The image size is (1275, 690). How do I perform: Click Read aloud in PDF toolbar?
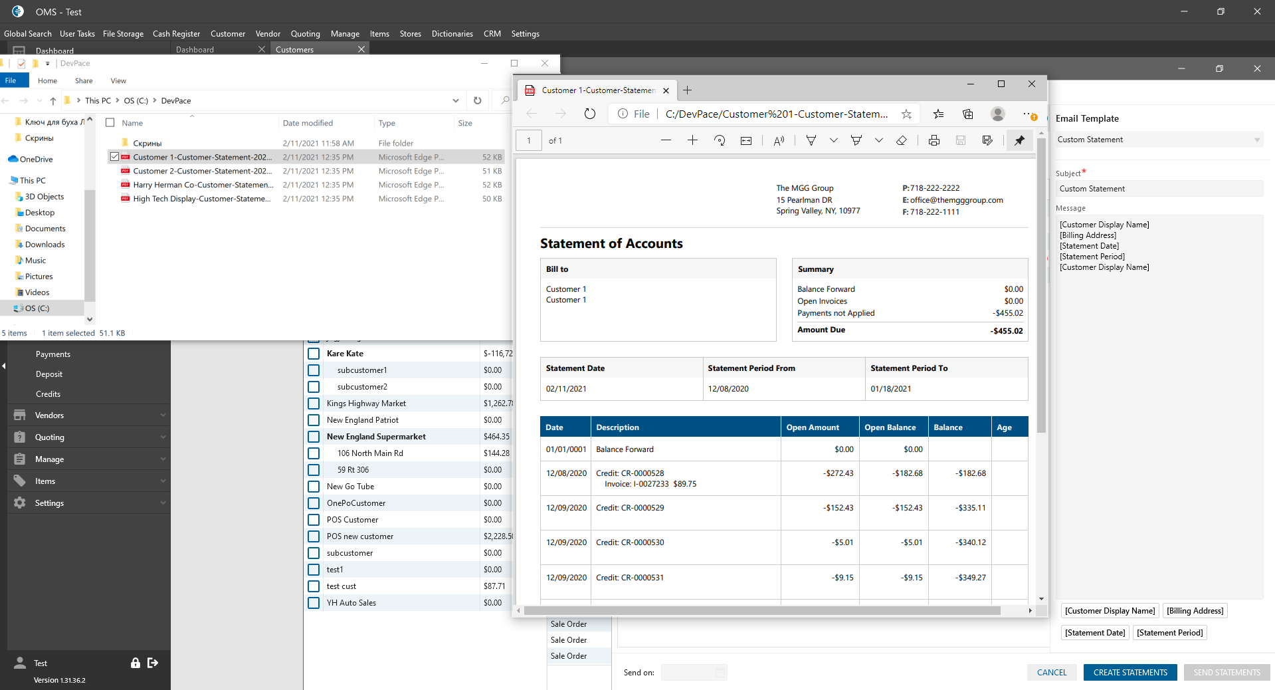pyautogui.click(x=779, y=140)
